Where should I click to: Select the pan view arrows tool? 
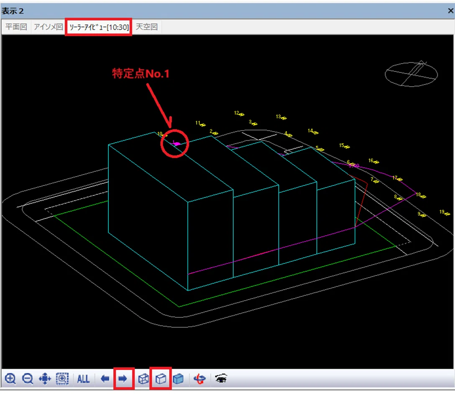45,379
